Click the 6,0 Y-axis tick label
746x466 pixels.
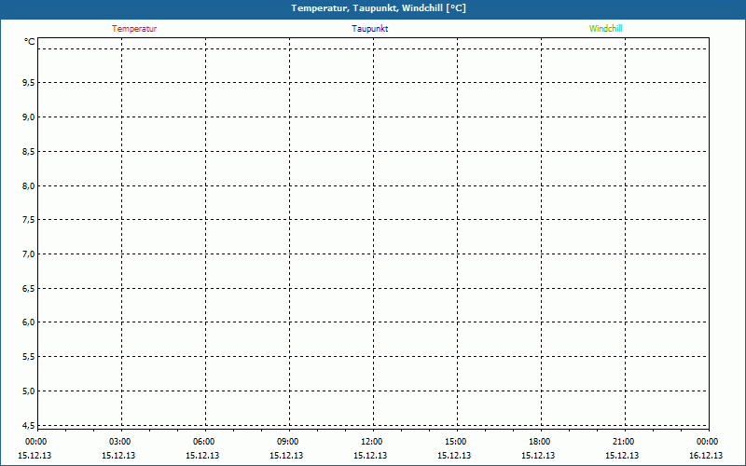(x=28, y=322)
